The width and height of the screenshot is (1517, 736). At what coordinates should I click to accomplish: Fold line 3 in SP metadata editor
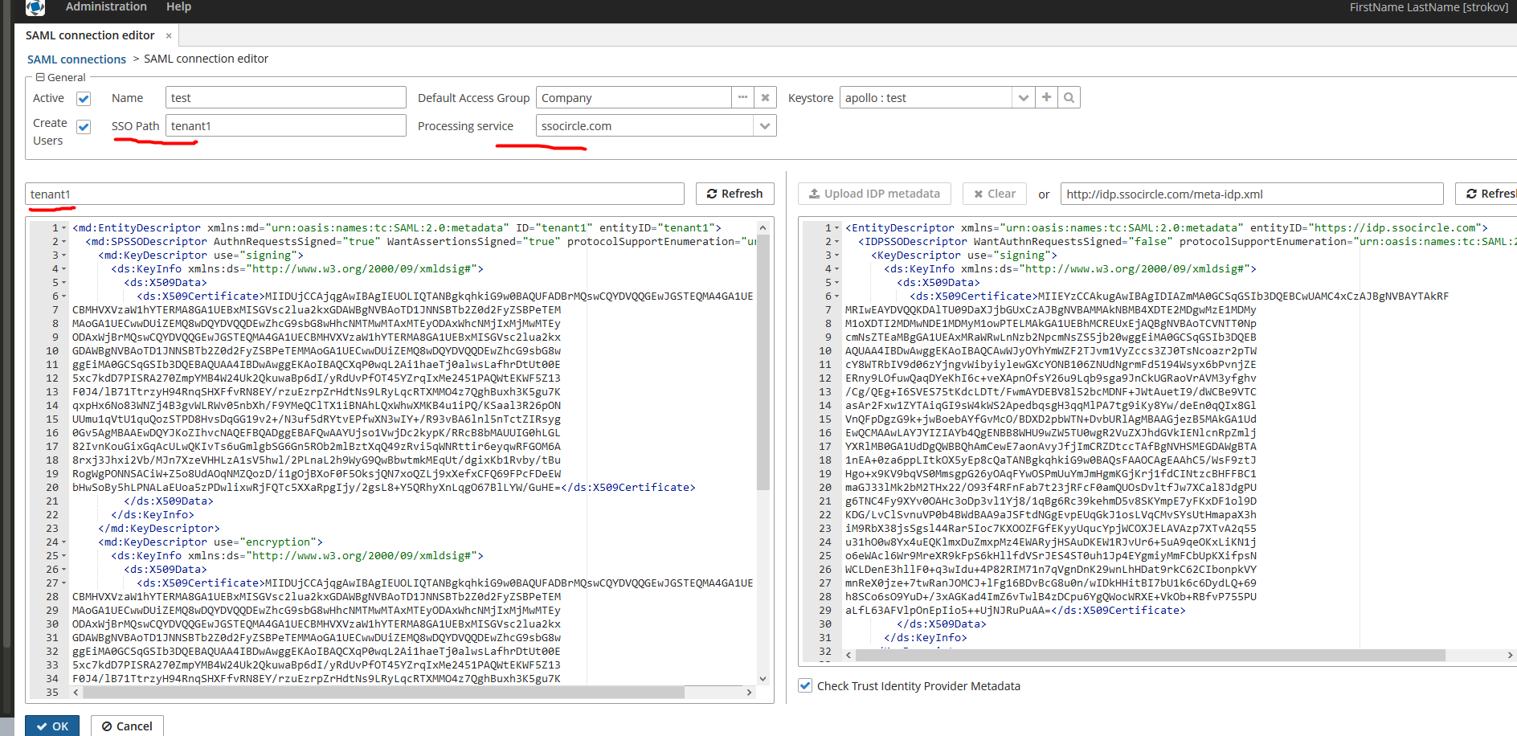[x=63, y=256]
